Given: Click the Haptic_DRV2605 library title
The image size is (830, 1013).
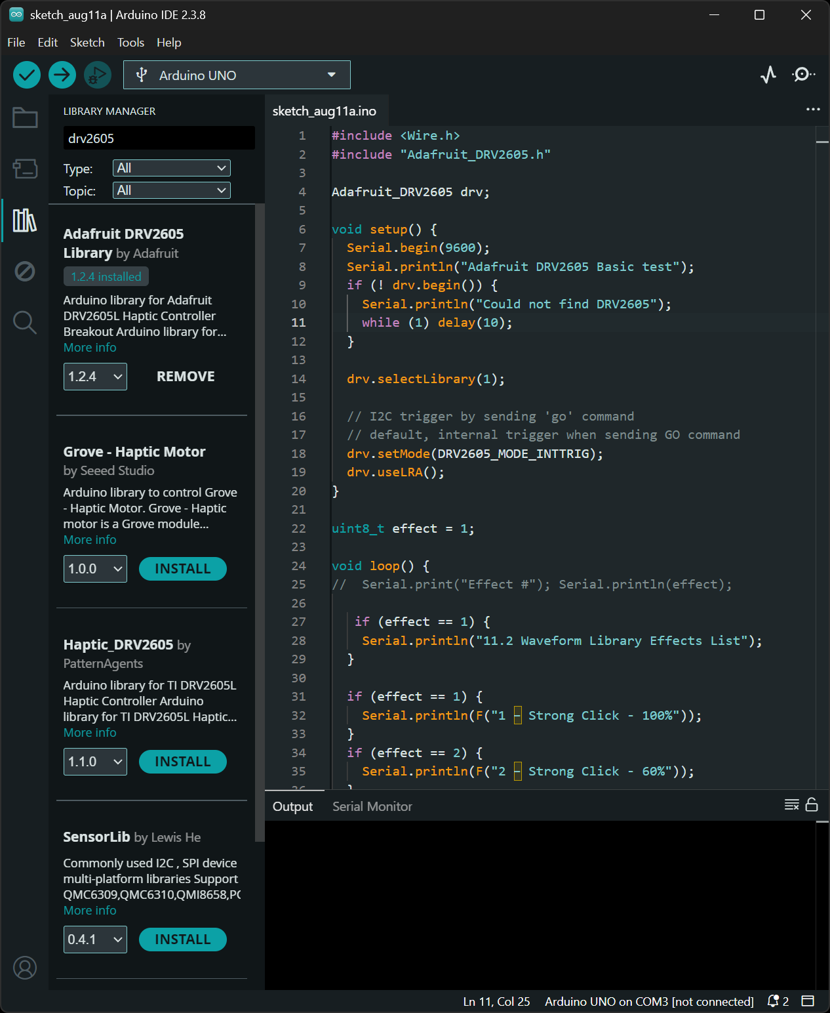Looking at the screenshot, I should 118,645.
